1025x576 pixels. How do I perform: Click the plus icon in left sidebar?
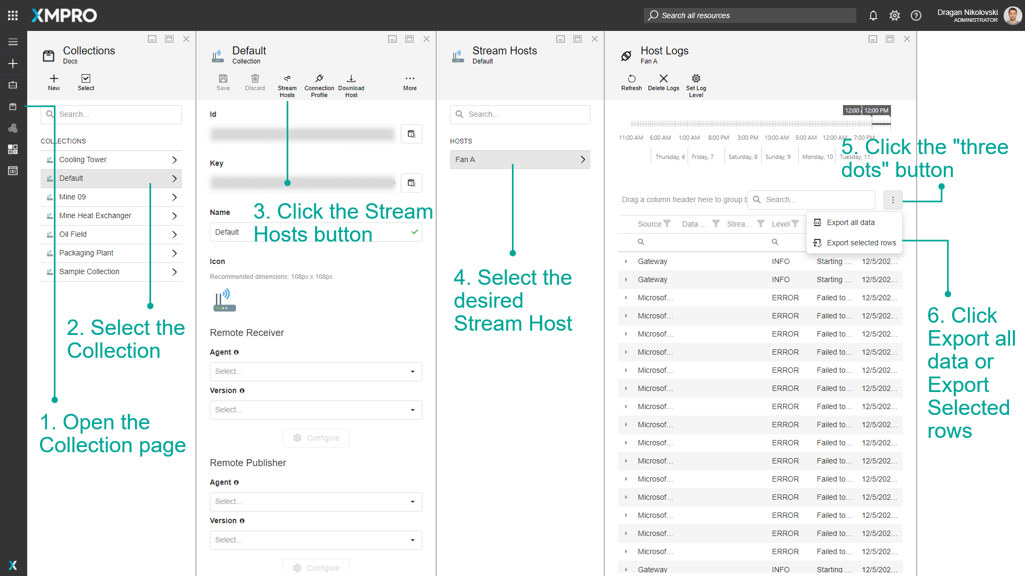[x=13, y=63]
